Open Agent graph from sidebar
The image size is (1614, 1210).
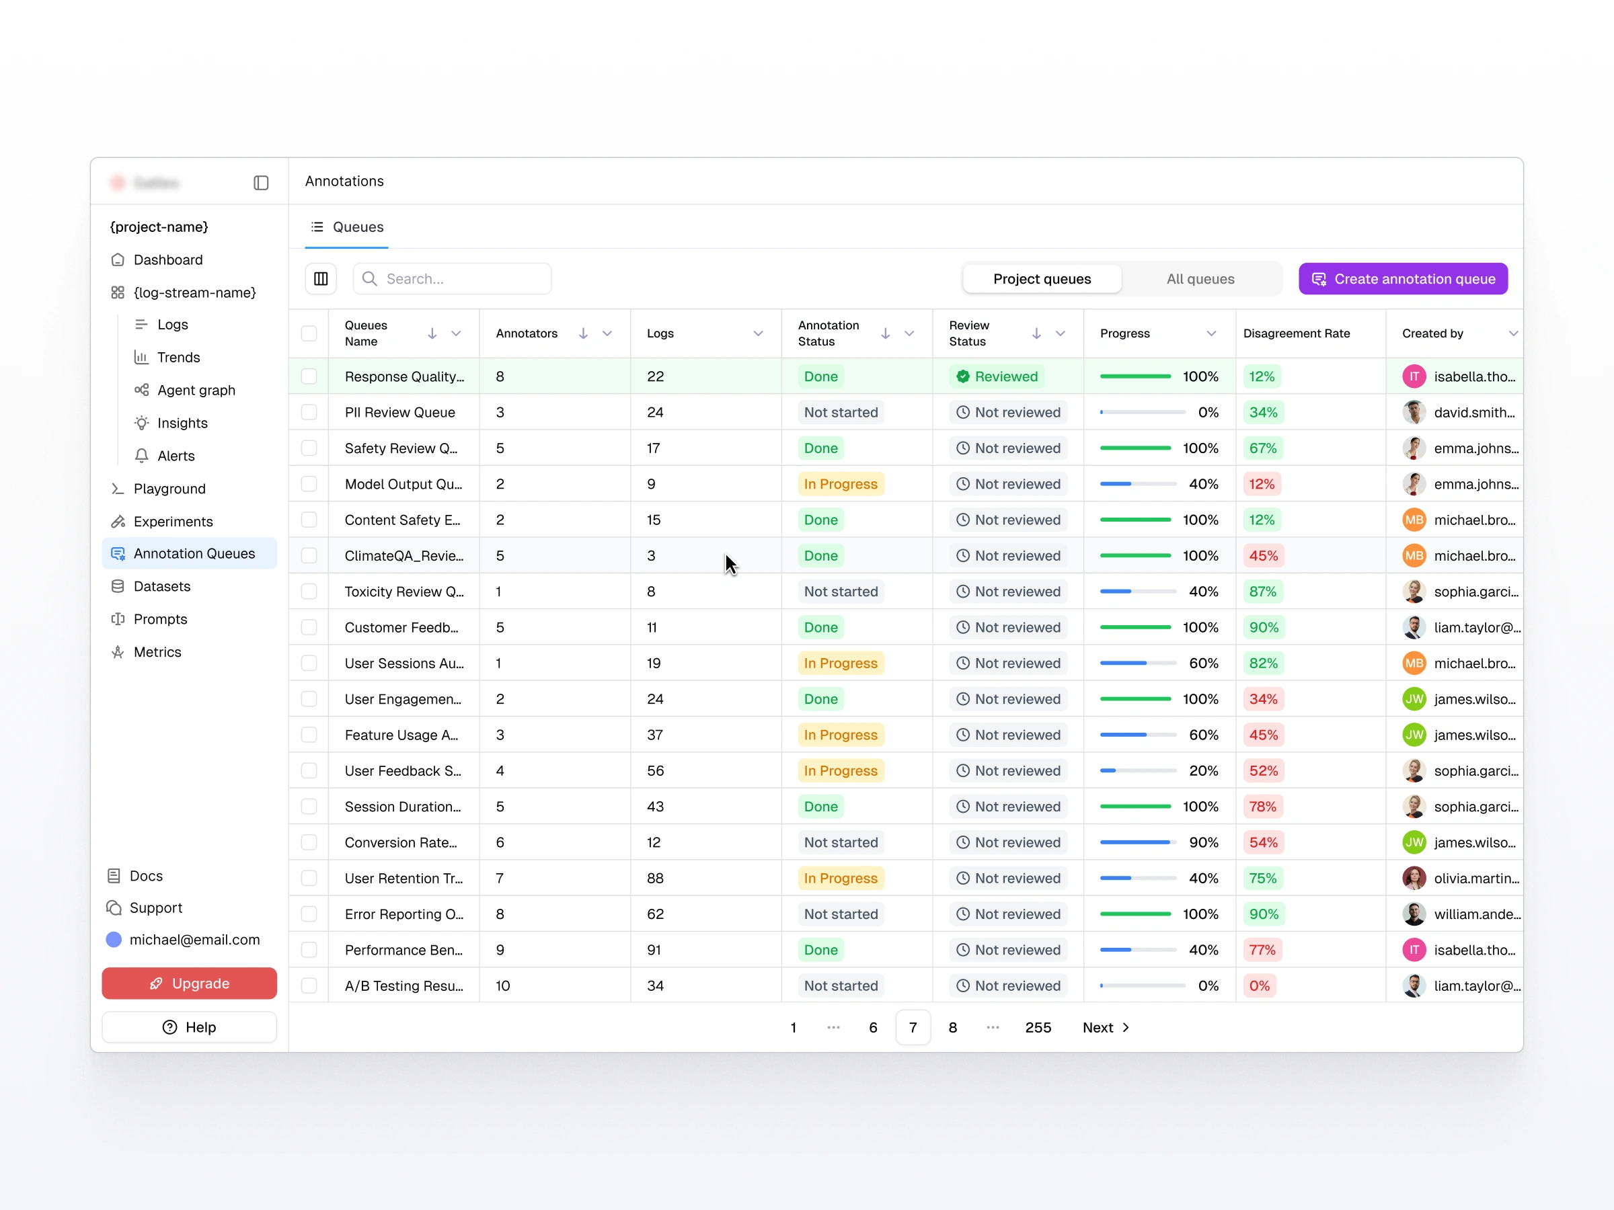pos(196,390)
